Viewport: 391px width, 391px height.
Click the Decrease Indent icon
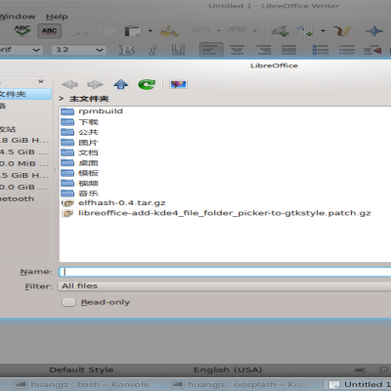tap(372, 50)
